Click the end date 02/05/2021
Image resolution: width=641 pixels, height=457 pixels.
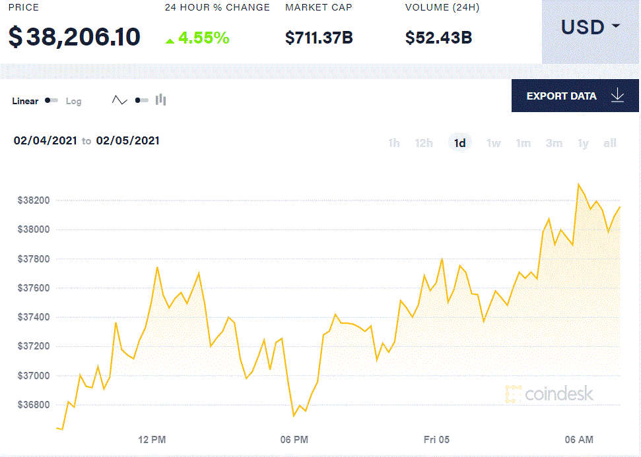pyautogui.click(x=127, y=140)
